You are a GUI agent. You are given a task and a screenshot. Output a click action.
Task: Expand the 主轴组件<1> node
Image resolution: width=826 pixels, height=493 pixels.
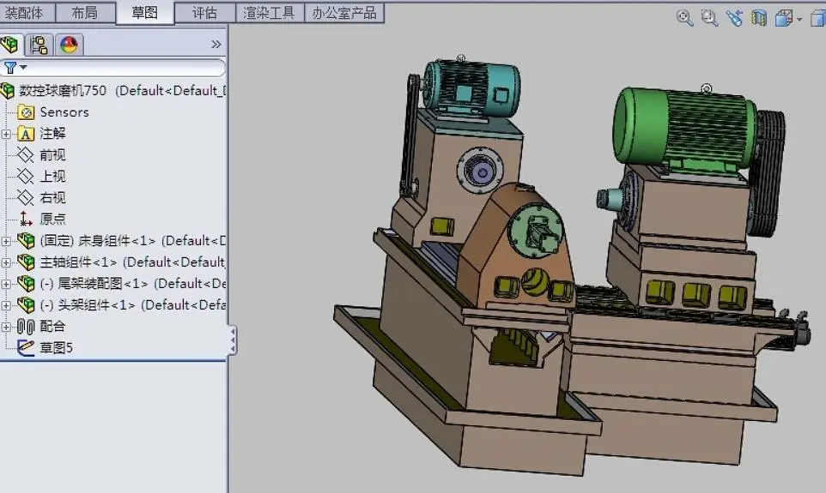tap(6, 262)
